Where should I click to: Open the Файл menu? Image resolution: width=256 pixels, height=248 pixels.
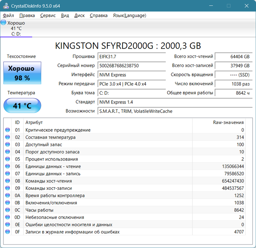(8, 15)
